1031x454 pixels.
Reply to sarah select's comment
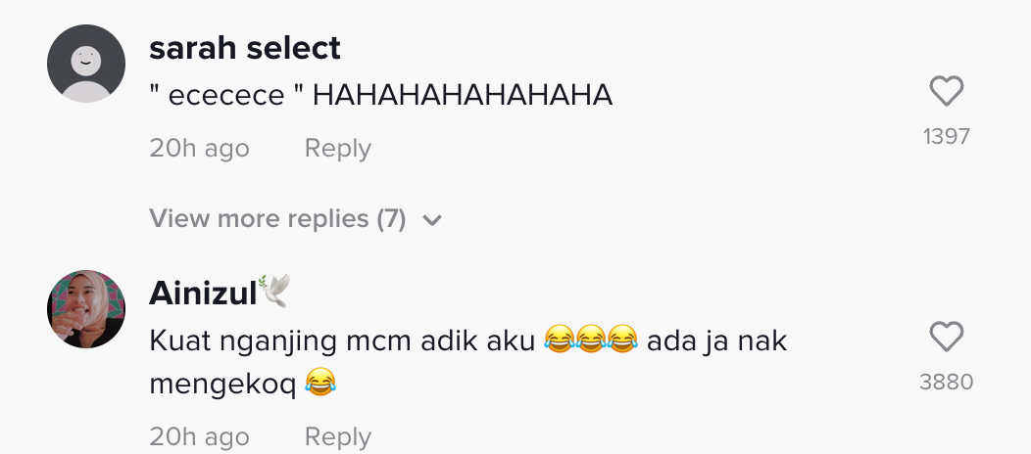click(337, 149)
